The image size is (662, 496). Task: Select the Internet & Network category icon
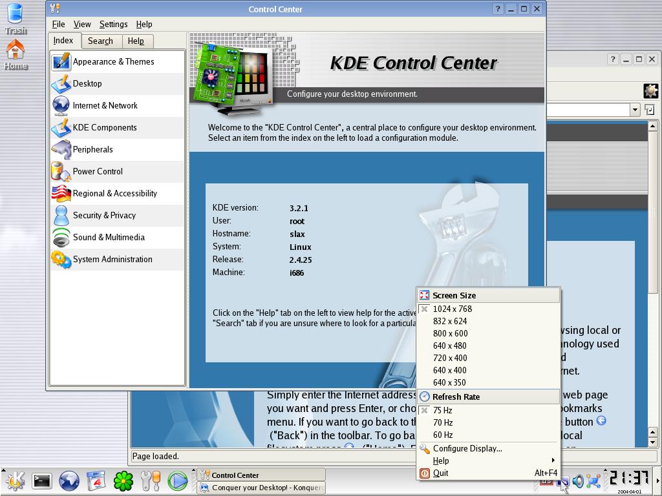(x=61, y=106)
